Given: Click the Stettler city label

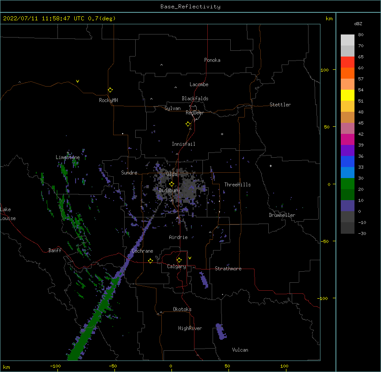Looking at the screenshot, I should (280, 105).
